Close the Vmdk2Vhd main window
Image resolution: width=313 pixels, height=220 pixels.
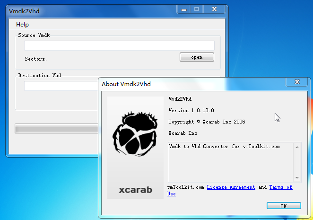[214, 9]
